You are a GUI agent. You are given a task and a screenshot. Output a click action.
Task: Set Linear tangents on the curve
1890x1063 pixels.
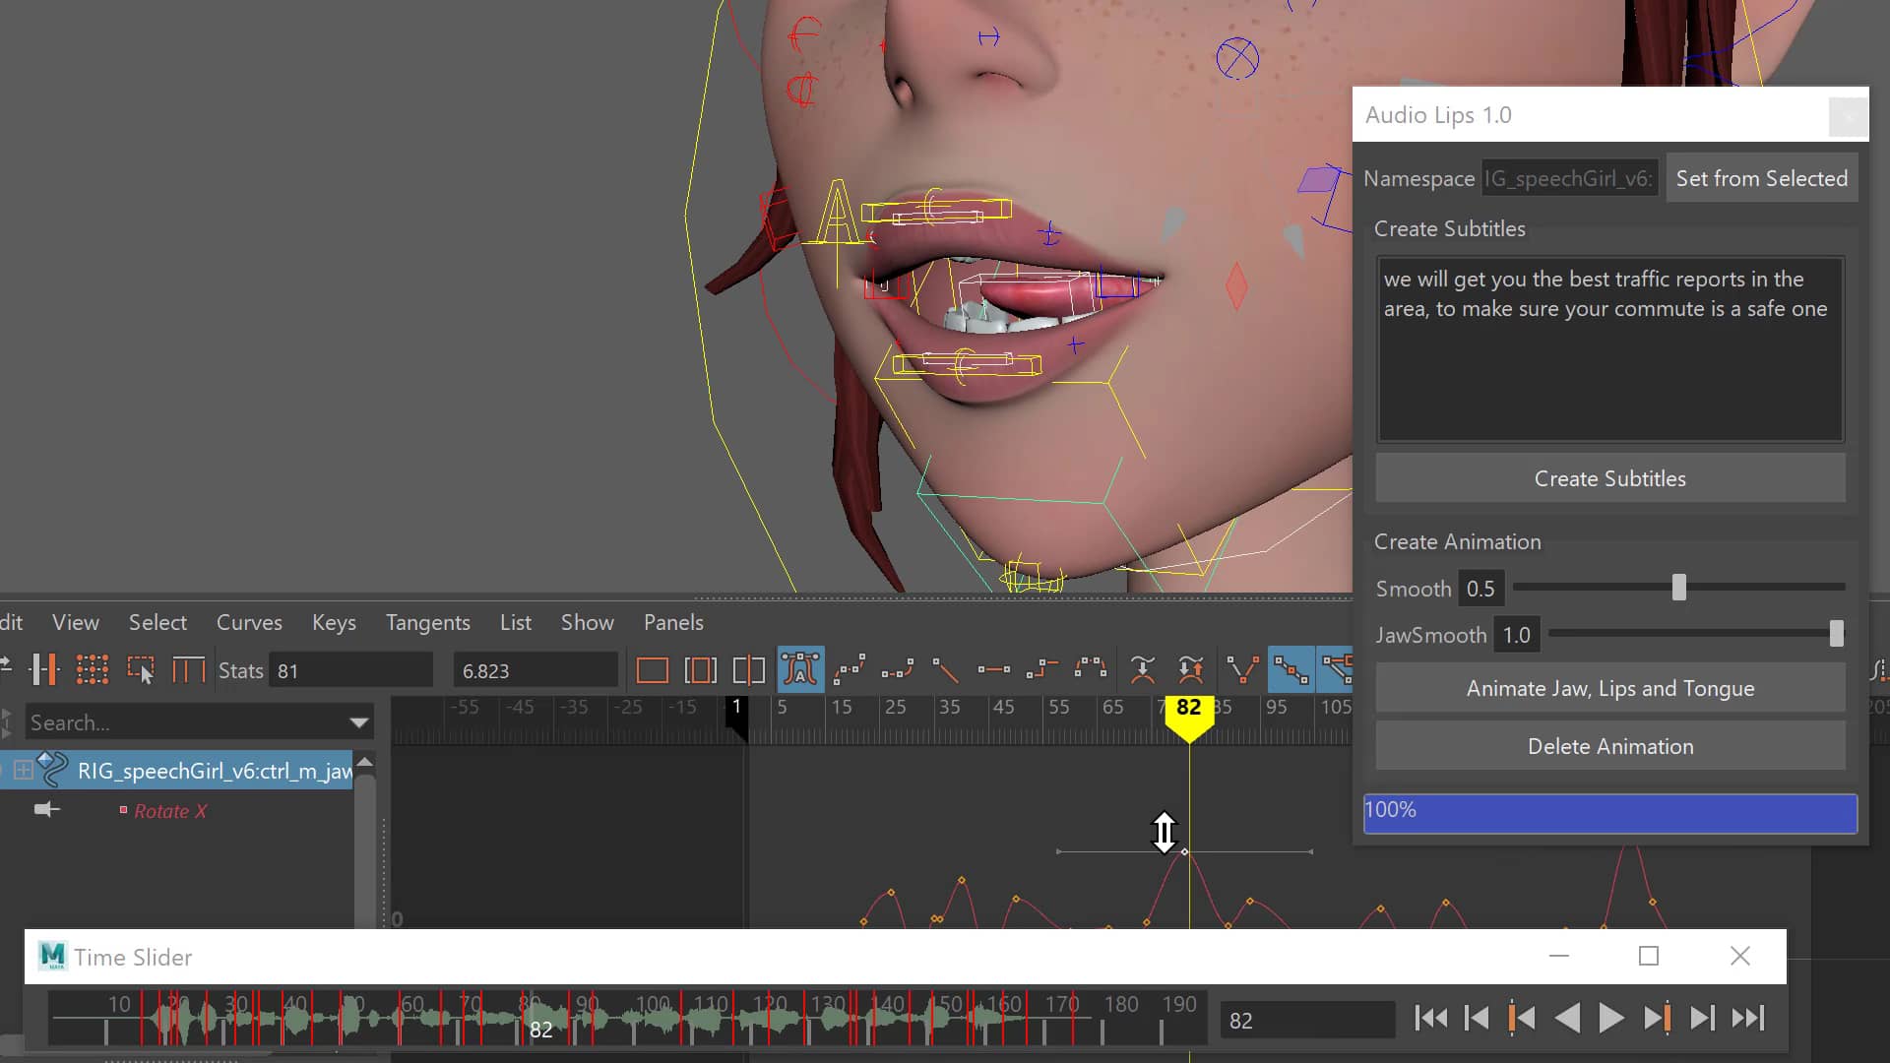point(945,669)
